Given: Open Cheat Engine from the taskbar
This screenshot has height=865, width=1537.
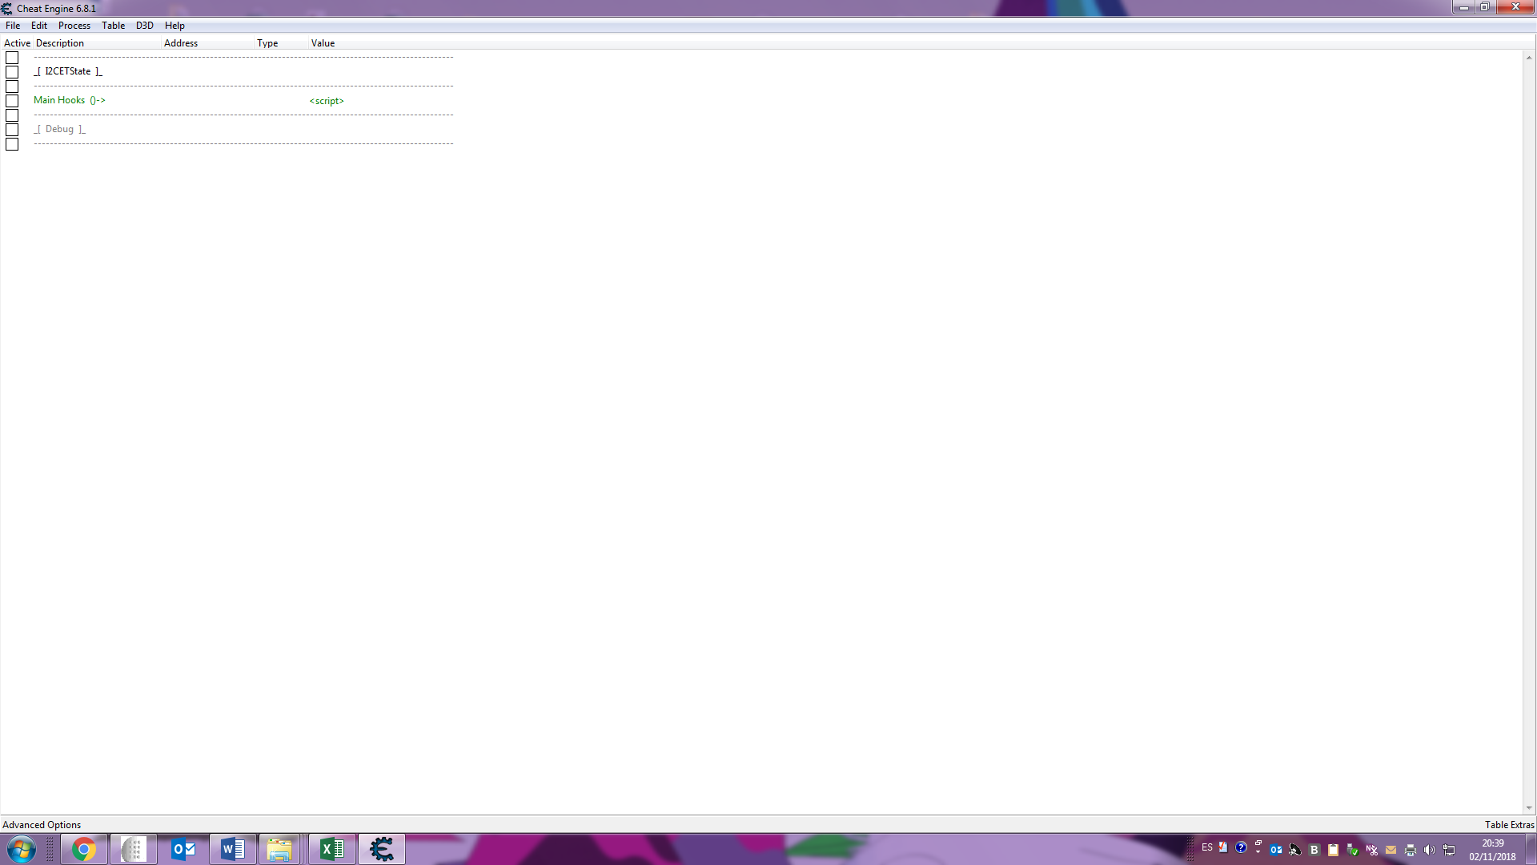Looking at the screenshot, I should (x=382, y=849).
